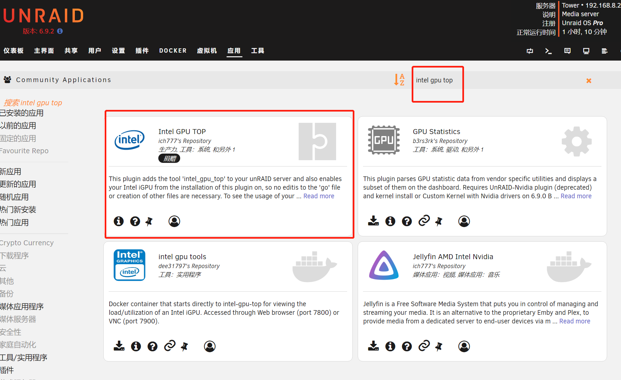Select the 应用 apps menu
Image resolution: width=621 pixels, height=380 pixels.
point(234,51)
